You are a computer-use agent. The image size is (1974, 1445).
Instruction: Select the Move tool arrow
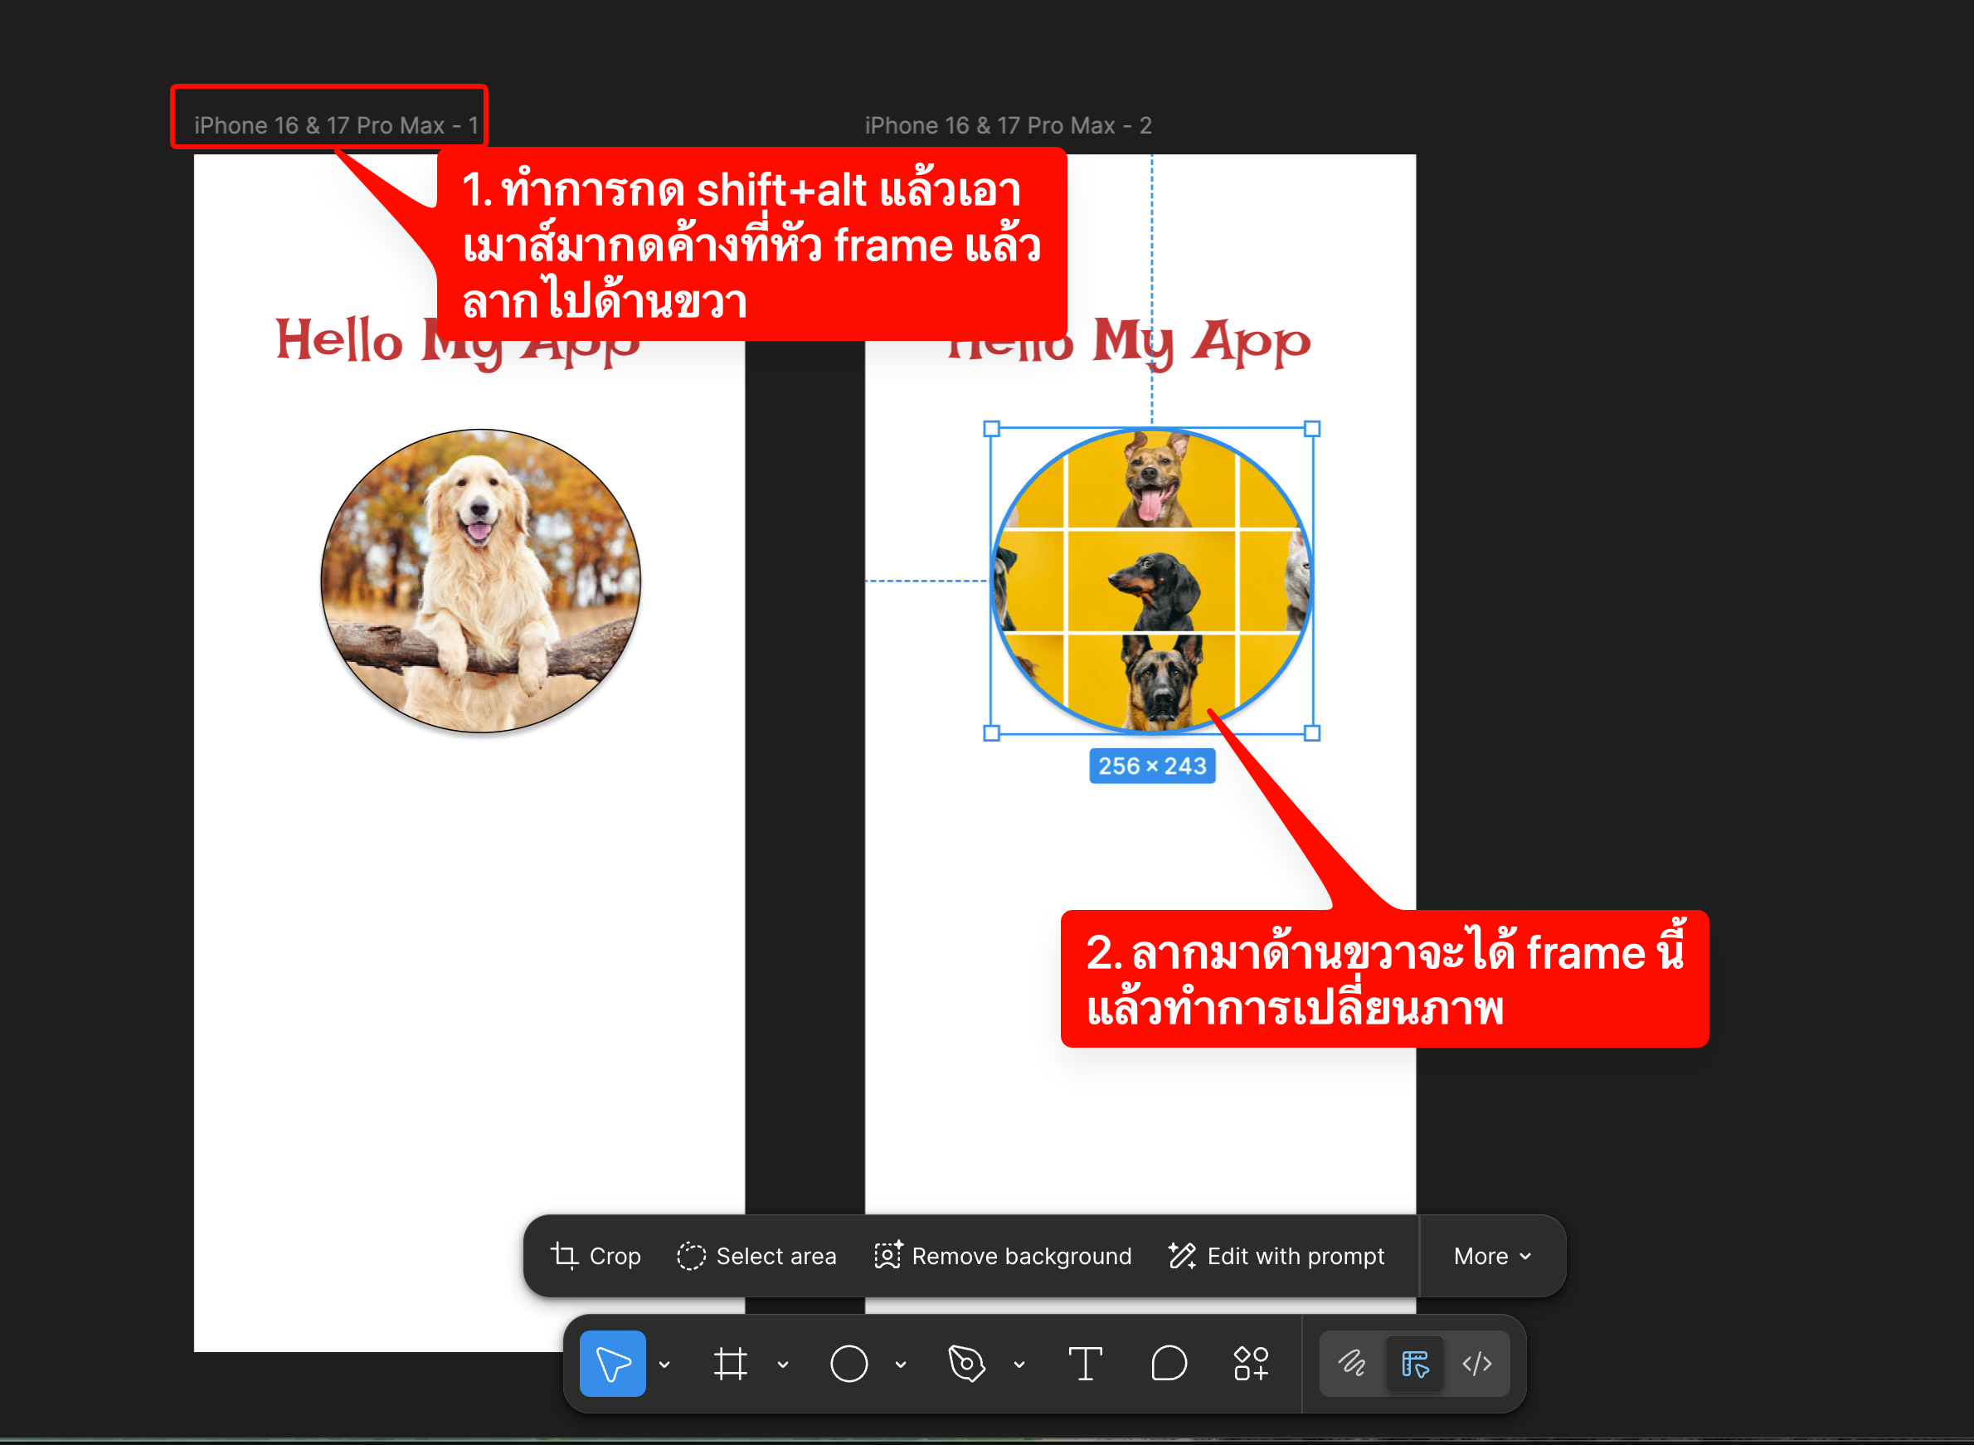[612, 1363]
